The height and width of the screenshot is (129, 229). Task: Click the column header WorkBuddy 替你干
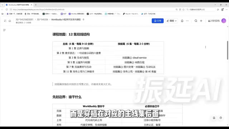click(x=94, y=106)
